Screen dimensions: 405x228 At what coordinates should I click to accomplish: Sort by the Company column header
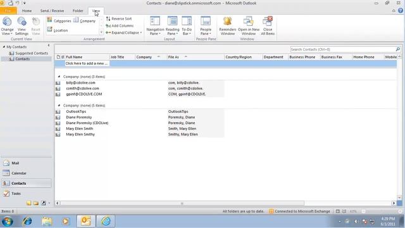[x=151, y=57]
